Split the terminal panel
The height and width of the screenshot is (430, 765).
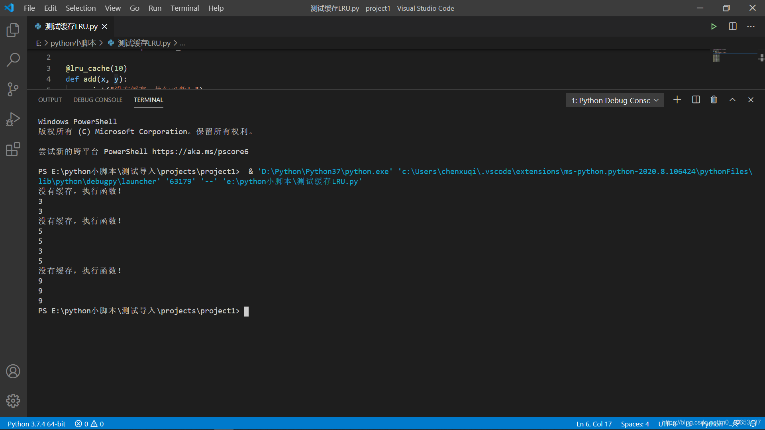coord(696,100)
